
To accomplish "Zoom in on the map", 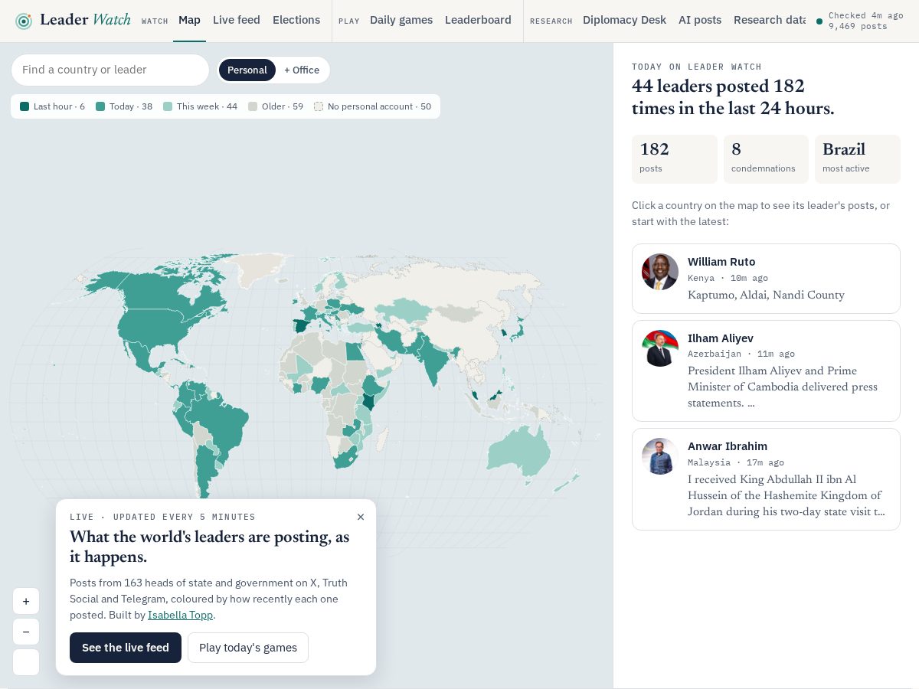I will pyautogui.click(x=26, y=601).
